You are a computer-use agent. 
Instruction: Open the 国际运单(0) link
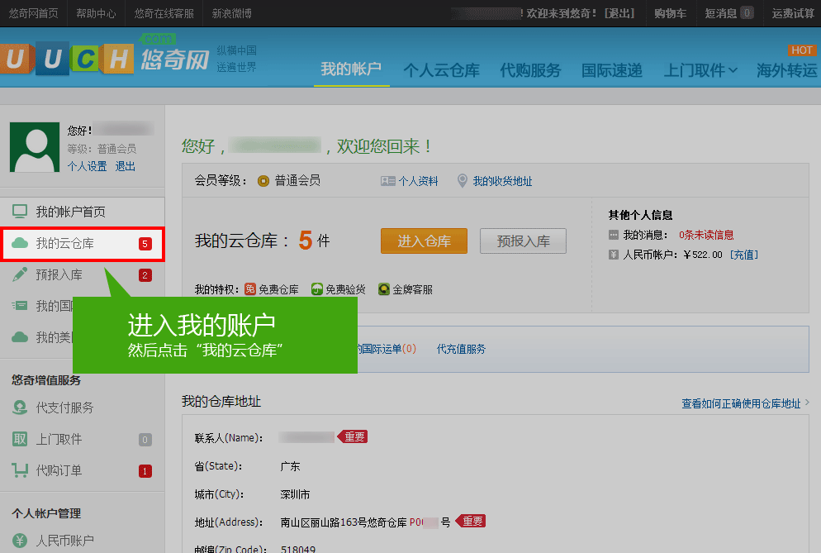pyautogui.click(x=387, y=349)
